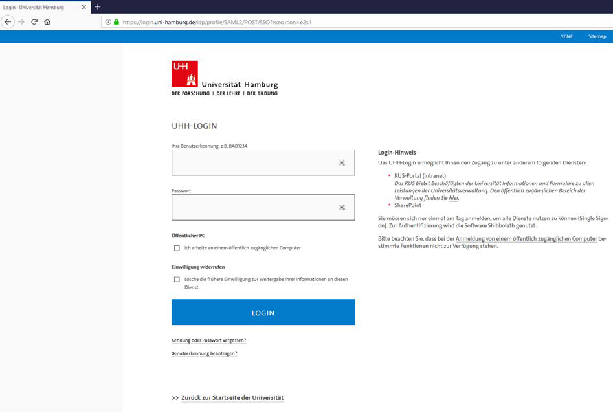The height and width of the screenshot is (413, 613).
Task: Open a new tab with plus button
Action: (98, 6)
